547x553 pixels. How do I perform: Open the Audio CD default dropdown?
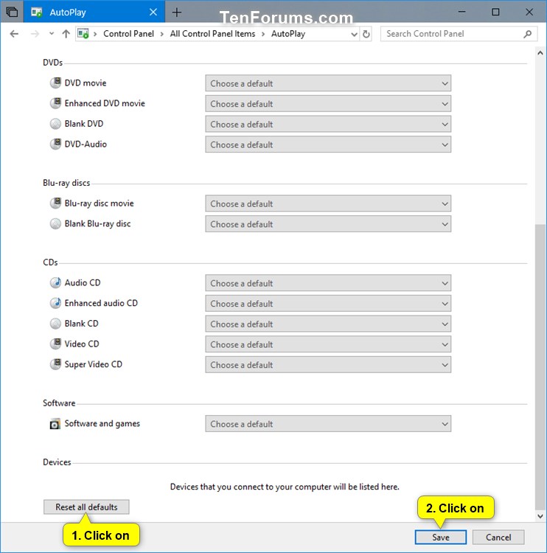328,284
